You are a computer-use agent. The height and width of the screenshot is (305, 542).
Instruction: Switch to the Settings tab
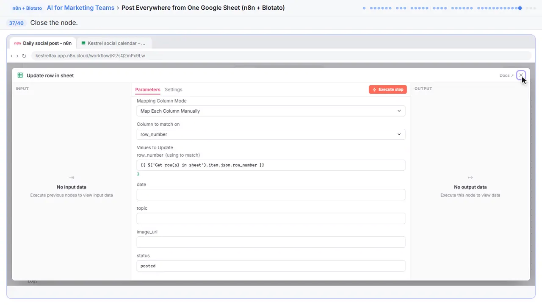(x=174, y=89)
